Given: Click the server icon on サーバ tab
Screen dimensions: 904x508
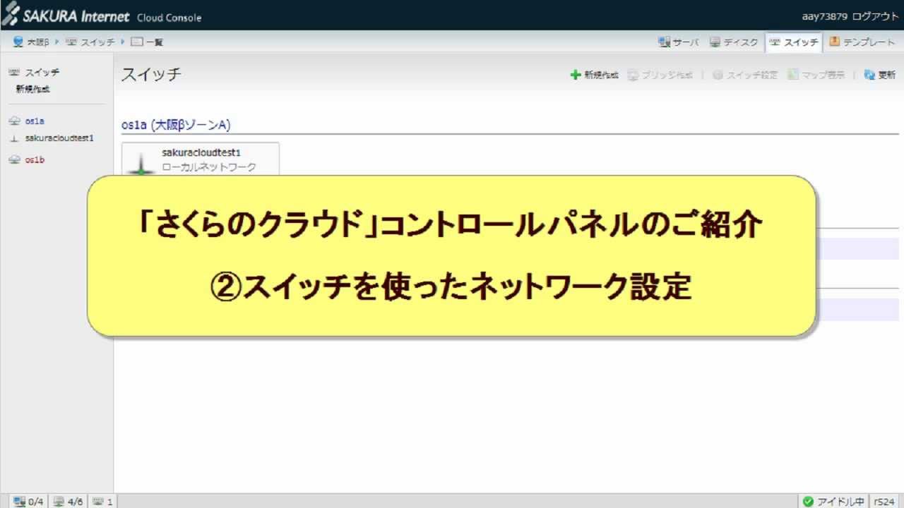Looking at the screenshot, I should (664, 42).
